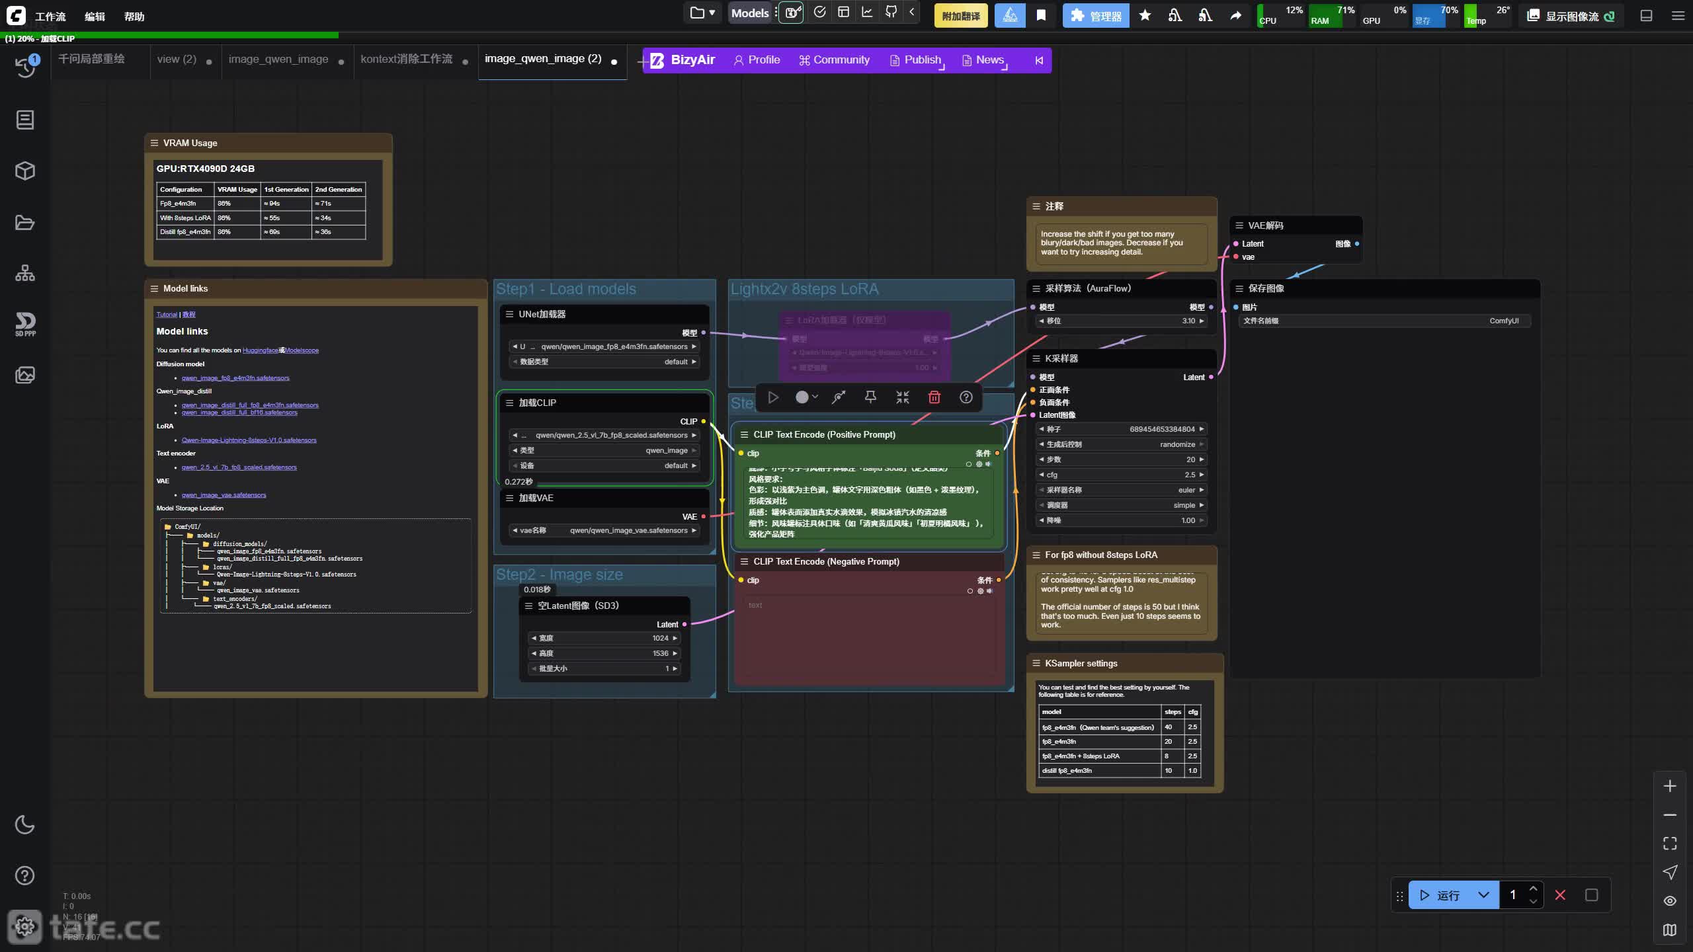Open the node tree hierarchy sidebar icon
The image size is (1693, 952).
point(25,273)
